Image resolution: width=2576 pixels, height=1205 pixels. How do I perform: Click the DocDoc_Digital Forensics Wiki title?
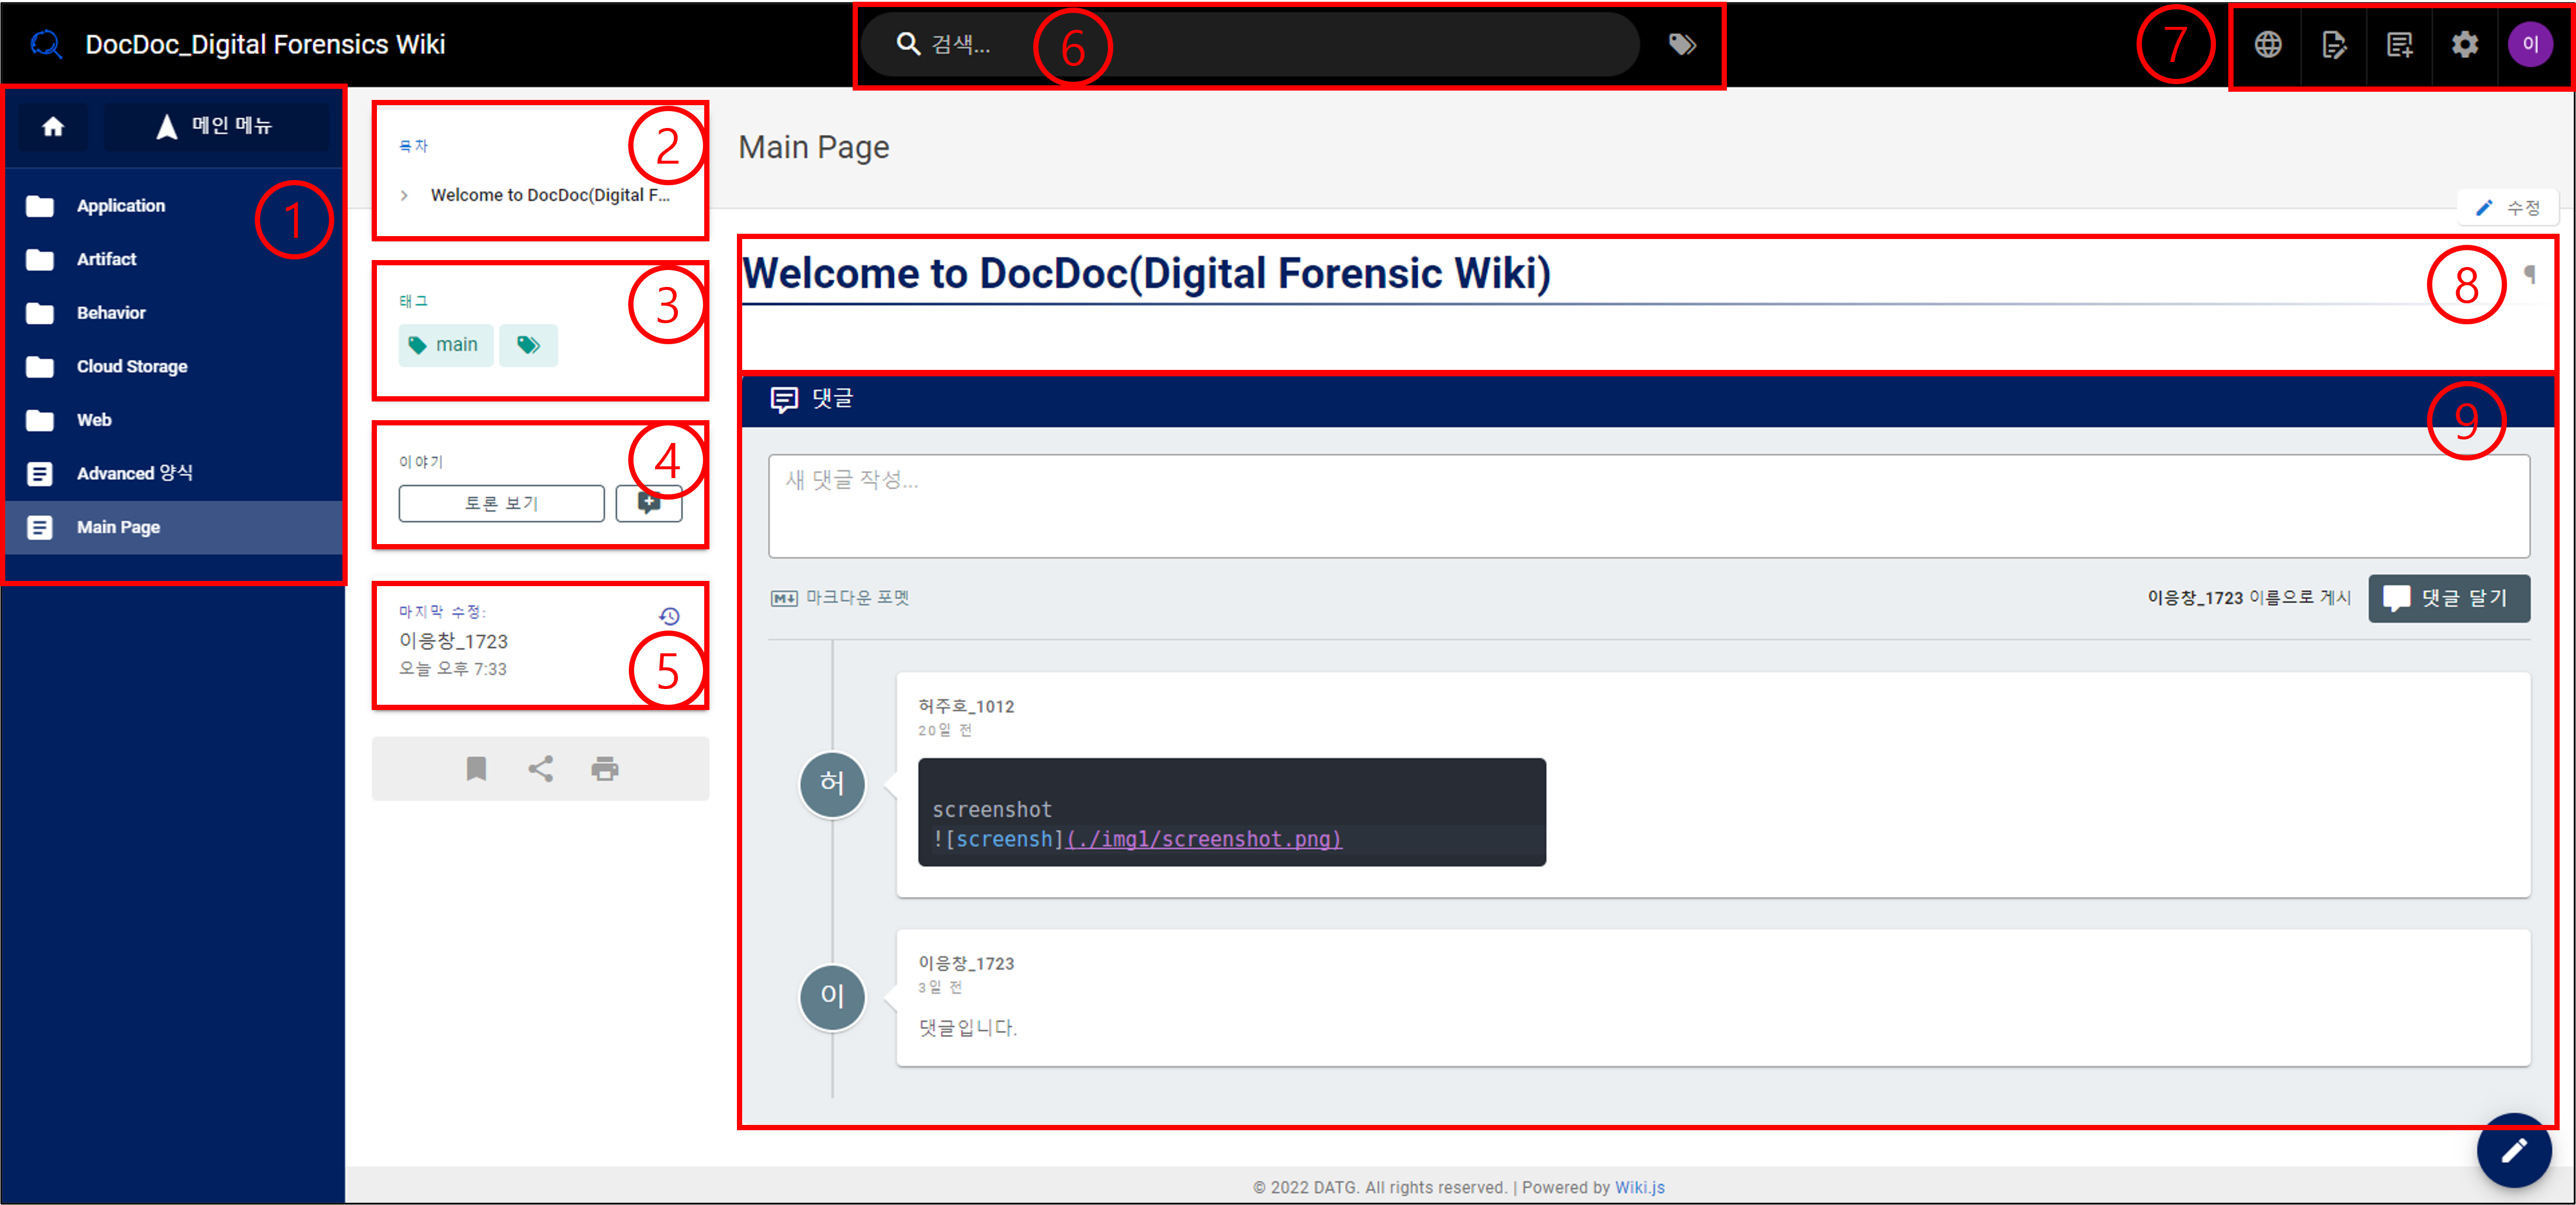(265, 44)
